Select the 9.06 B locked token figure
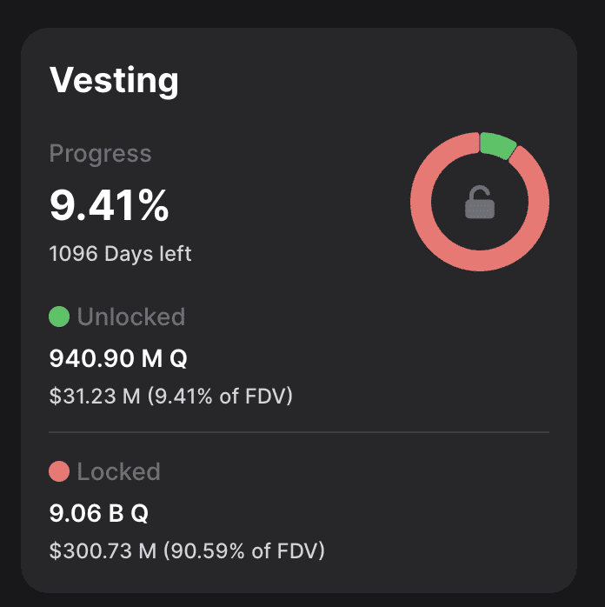The height and width of the screenshot is (607, 605). [86, 513]
